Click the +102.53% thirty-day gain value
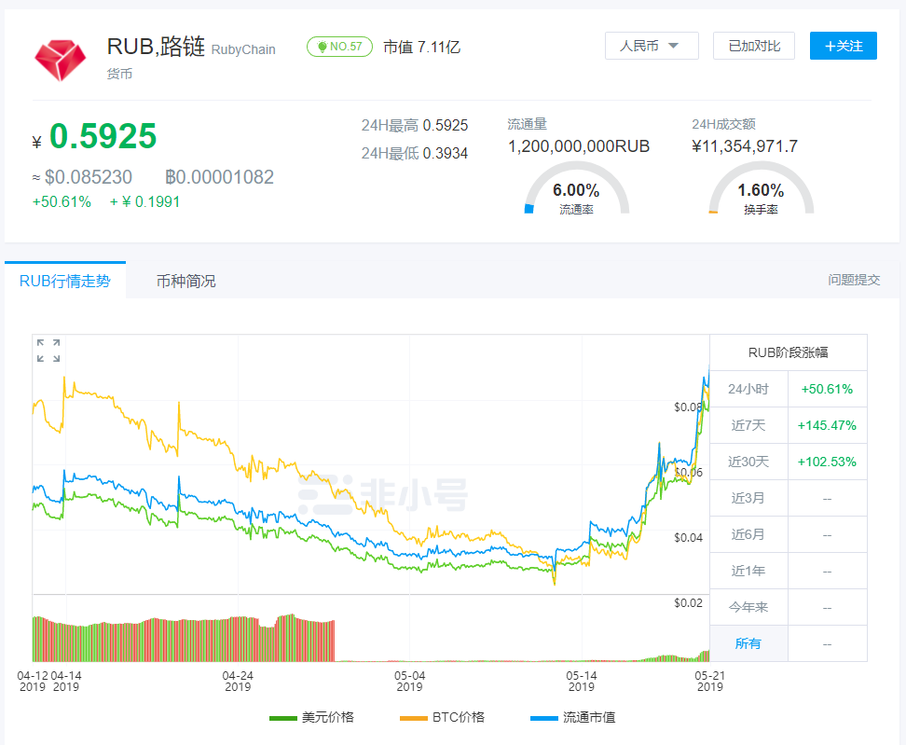The width and height of the screenshot is (906, 745). point(827,462)
